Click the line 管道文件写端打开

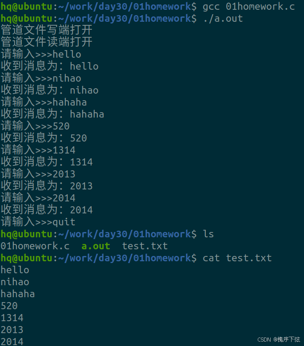pos(46,31)
